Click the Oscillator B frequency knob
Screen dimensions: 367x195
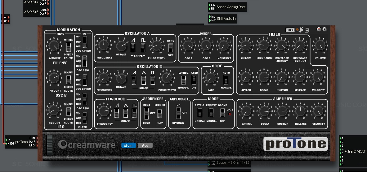coord(103,78)
